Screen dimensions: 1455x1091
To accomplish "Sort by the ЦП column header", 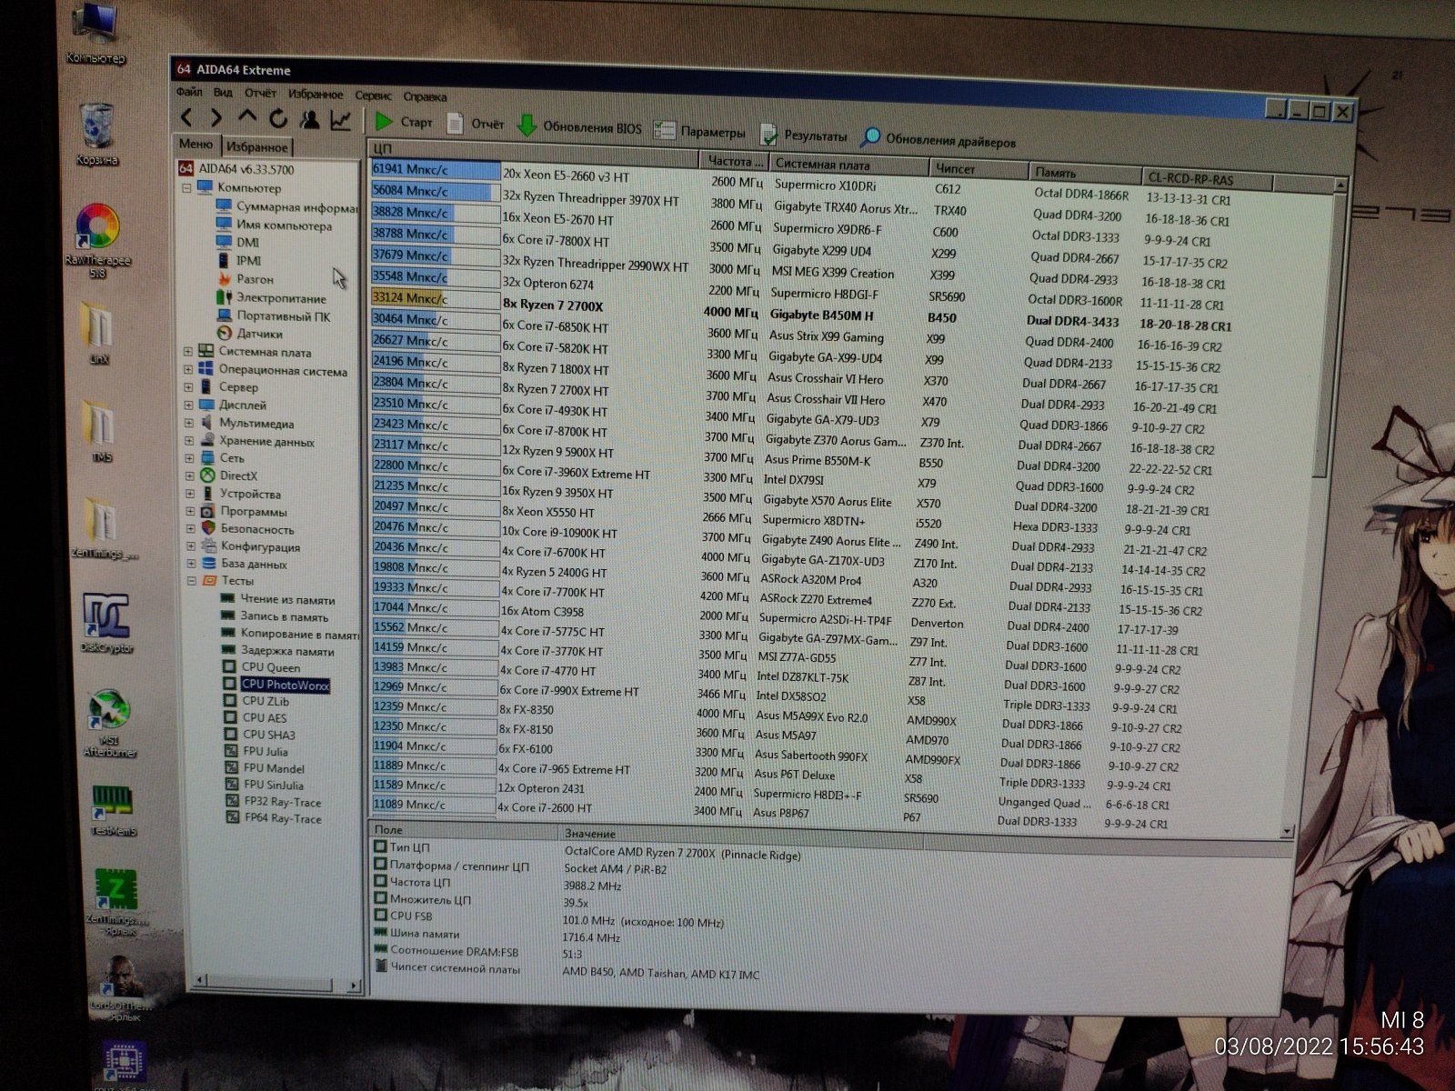I will coord(534,152).
